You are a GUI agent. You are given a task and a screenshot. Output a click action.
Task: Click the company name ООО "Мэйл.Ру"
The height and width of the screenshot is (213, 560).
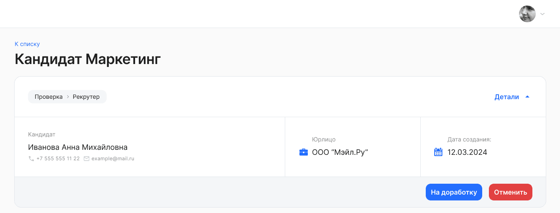pos(340,152)
